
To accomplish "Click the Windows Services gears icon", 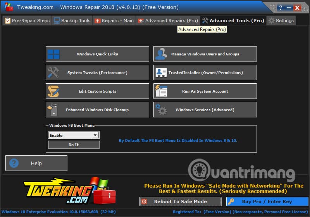I will coord(161,110).
